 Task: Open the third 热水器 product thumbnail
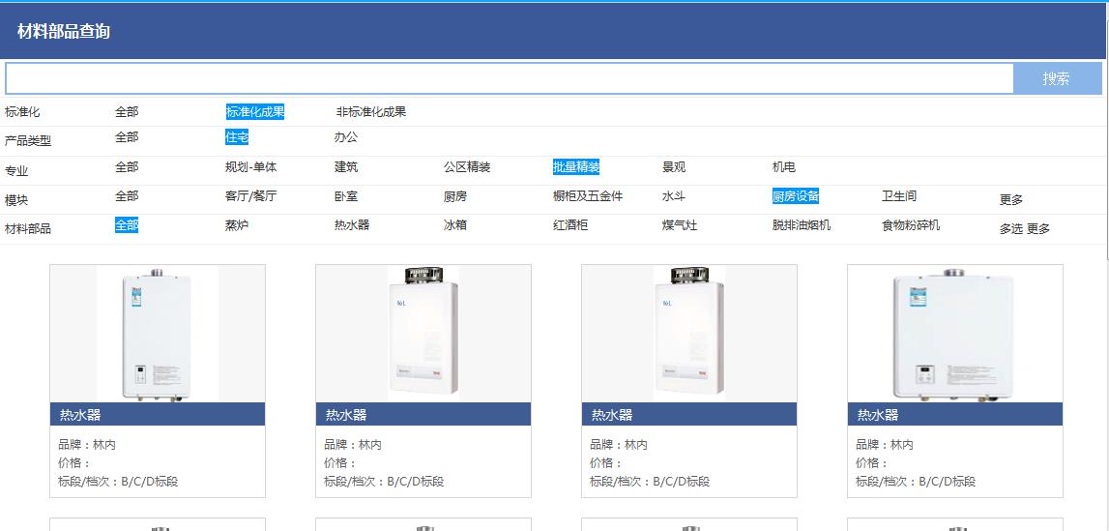[x=689, y=334]
